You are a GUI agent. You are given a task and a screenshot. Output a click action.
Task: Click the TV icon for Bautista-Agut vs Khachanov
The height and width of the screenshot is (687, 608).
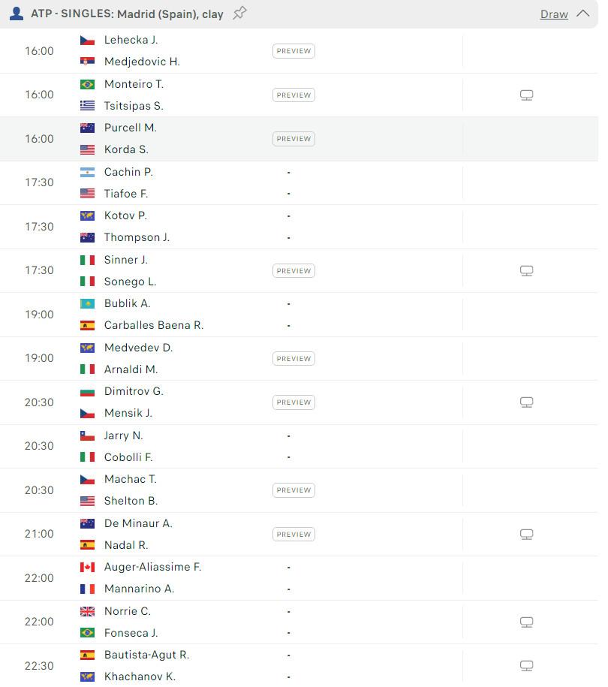coord(526,666)
